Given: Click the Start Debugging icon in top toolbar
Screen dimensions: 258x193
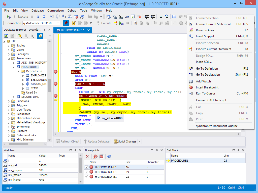Looking at the screenshot, I should (x=9, y=17).
